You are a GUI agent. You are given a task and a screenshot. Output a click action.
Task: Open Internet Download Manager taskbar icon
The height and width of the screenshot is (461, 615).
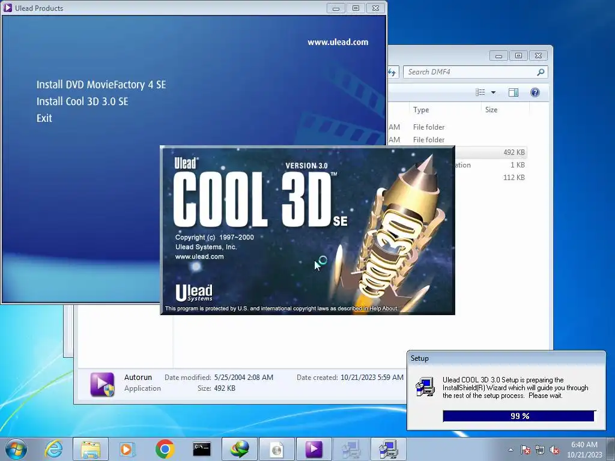(x=240, y=449)
